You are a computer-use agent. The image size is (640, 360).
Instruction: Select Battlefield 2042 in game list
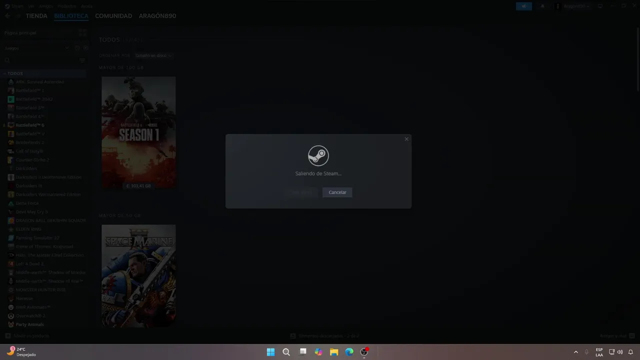point(34,99)
